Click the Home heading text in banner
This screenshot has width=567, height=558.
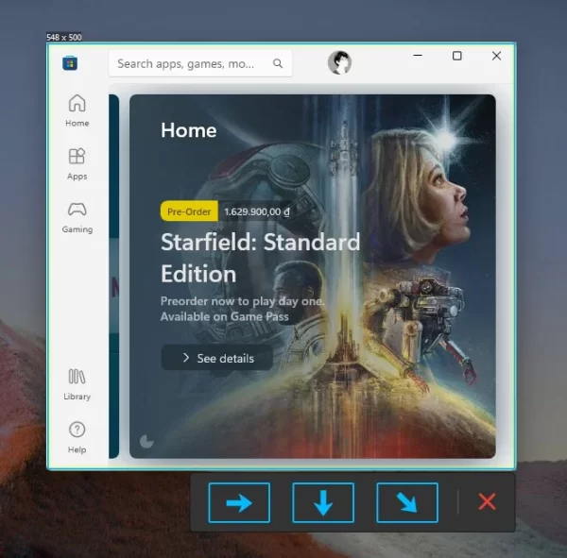point(189,130)
